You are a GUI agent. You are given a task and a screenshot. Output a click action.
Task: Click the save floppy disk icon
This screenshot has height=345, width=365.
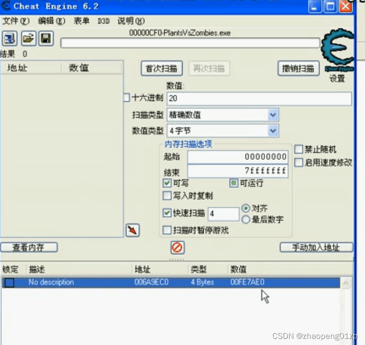point(46,39)
